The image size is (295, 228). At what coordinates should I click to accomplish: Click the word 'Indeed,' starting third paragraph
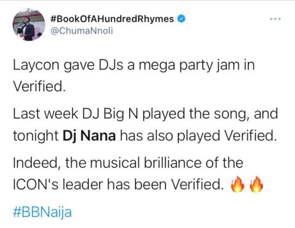pyautogui.click(x=37, y=163)
